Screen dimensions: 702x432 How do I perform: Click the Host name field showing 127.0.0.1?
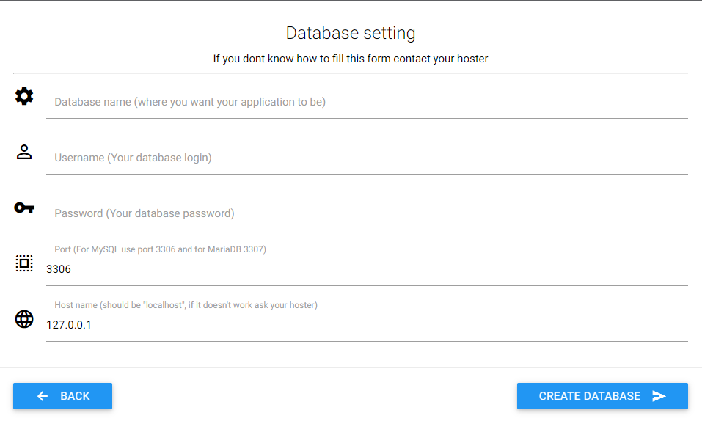pyautogui.click(x=367, y=325)
